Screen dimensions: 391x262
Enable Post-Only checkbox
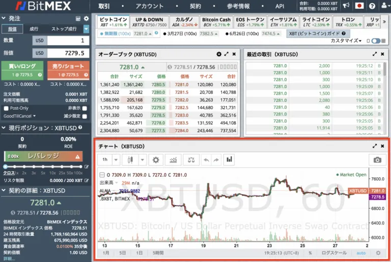[x=6, y=108]
